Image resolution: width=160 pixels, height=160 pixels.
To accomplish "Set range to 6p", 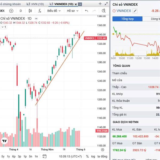I will 14,157.
